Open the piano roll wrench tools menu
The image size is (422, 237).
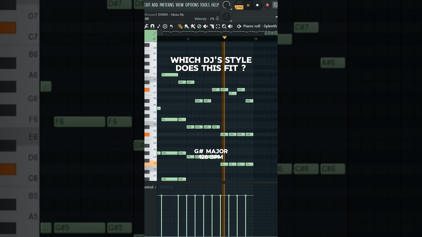pyautogui.click(x=146, y=26)
